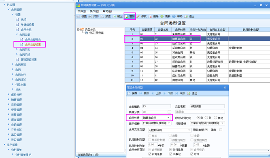Click the 类型名称 input field

(207, 106)
